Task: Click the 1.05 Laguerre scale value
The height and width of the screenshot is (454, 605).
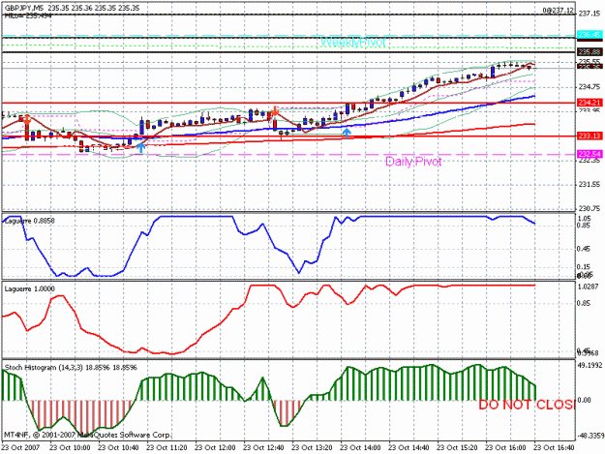Action: pyautogui.click(x=584, y=219)
